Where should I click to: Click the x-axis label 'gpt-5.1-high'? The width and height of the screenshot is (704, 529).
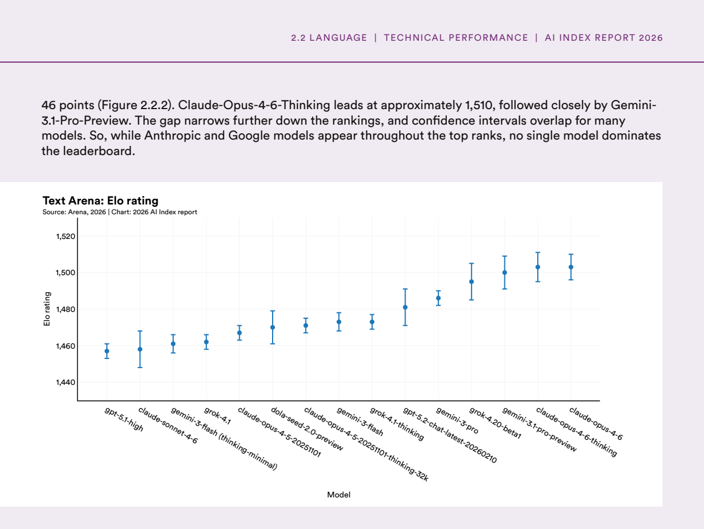pyautogui.click(x=124, y=419)
